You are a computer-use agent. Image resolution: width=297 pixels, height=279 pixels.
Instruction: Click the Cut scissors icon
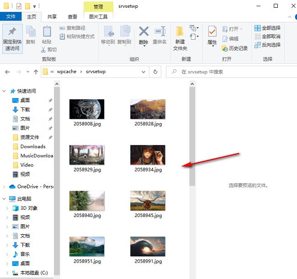pyautogui.click(x=43, y=50)
